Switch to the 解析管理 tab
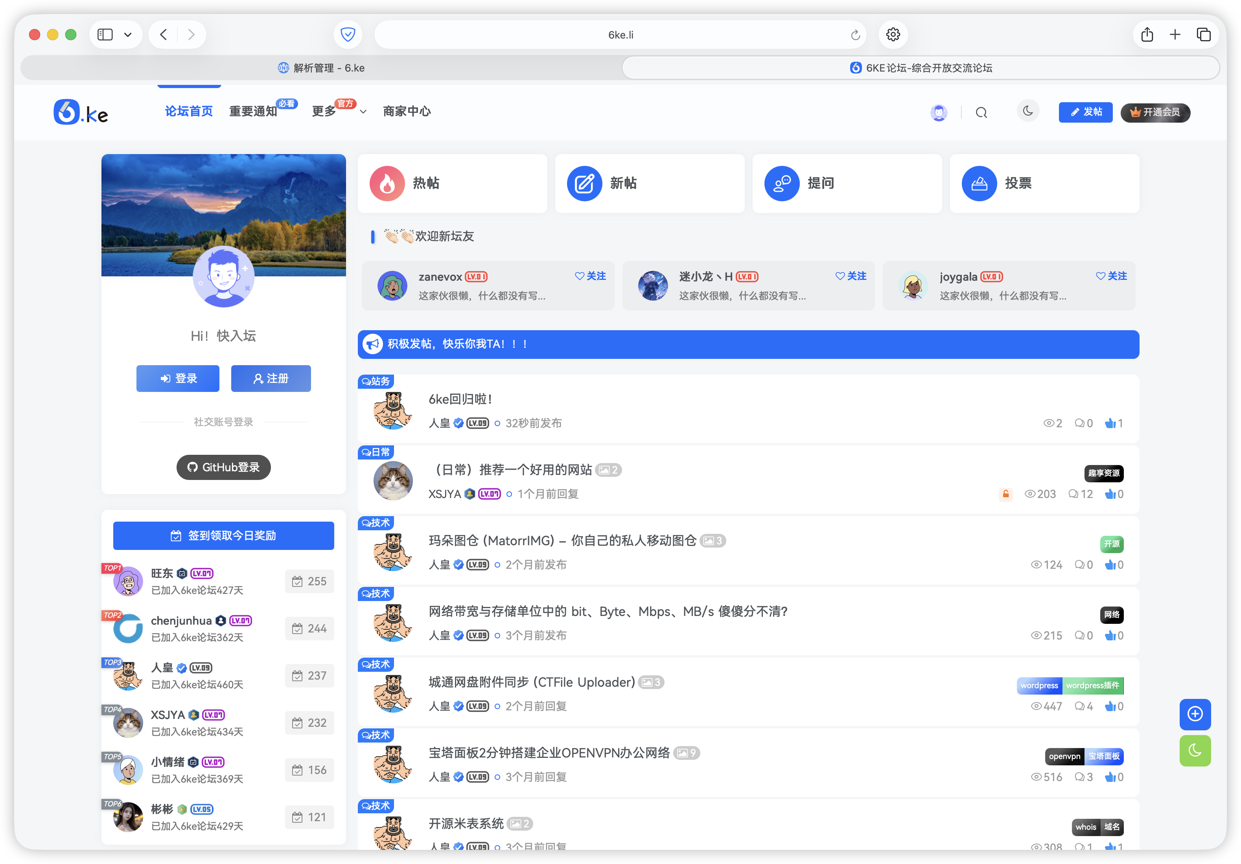Image resolution: width=1241 pixels, height=864 pixels. coord(321,68)
